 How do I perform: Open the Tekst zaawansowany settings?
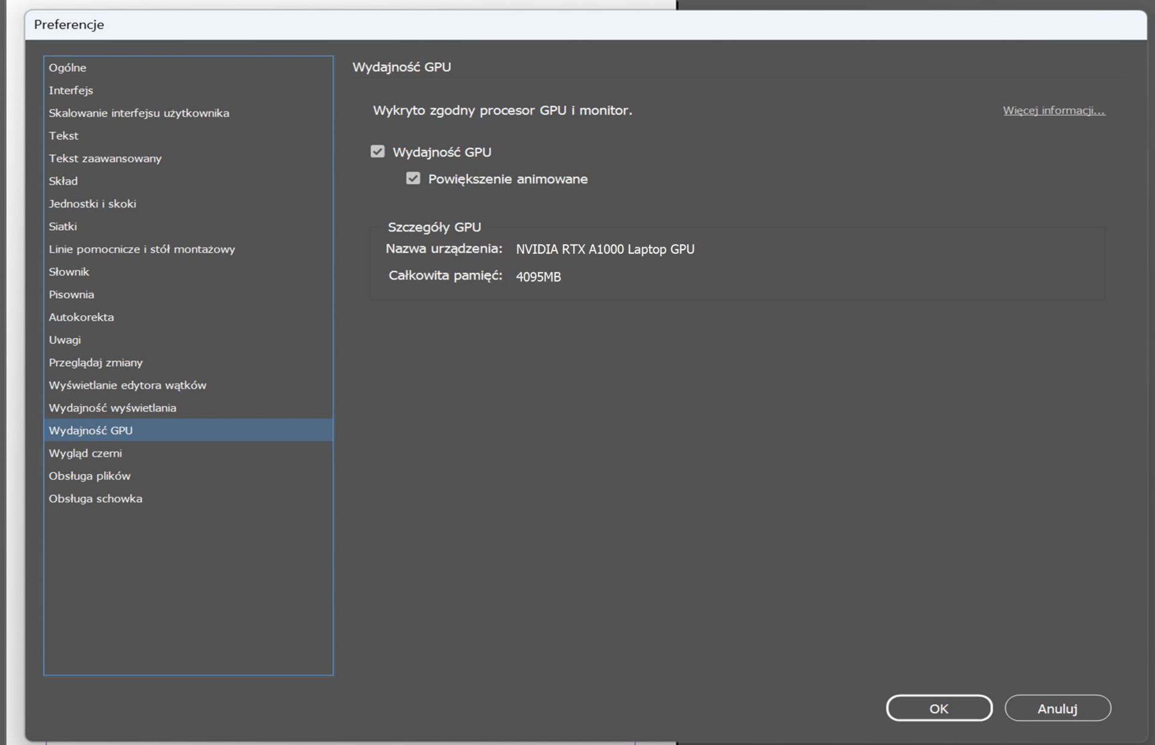click(x=105, y=159)
